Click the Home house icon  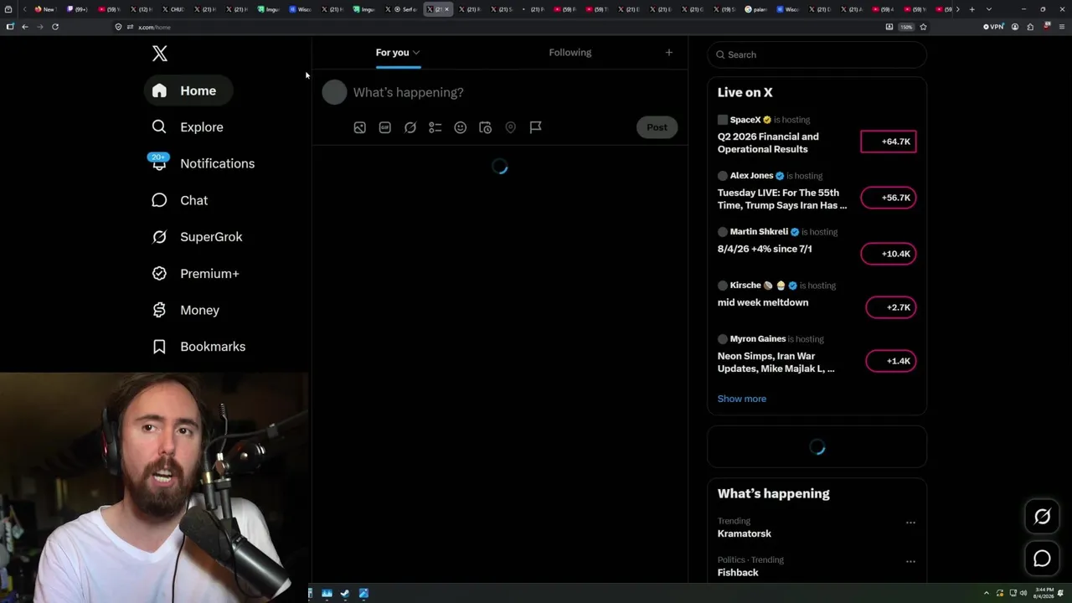159,90
